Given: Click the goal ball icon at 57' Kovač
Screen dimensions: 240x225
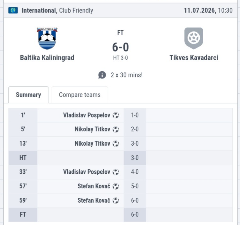Looking at the screenshot, I should tap(116, 186).
